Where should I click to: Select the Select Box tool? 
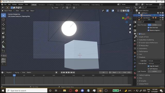[3, 16]
